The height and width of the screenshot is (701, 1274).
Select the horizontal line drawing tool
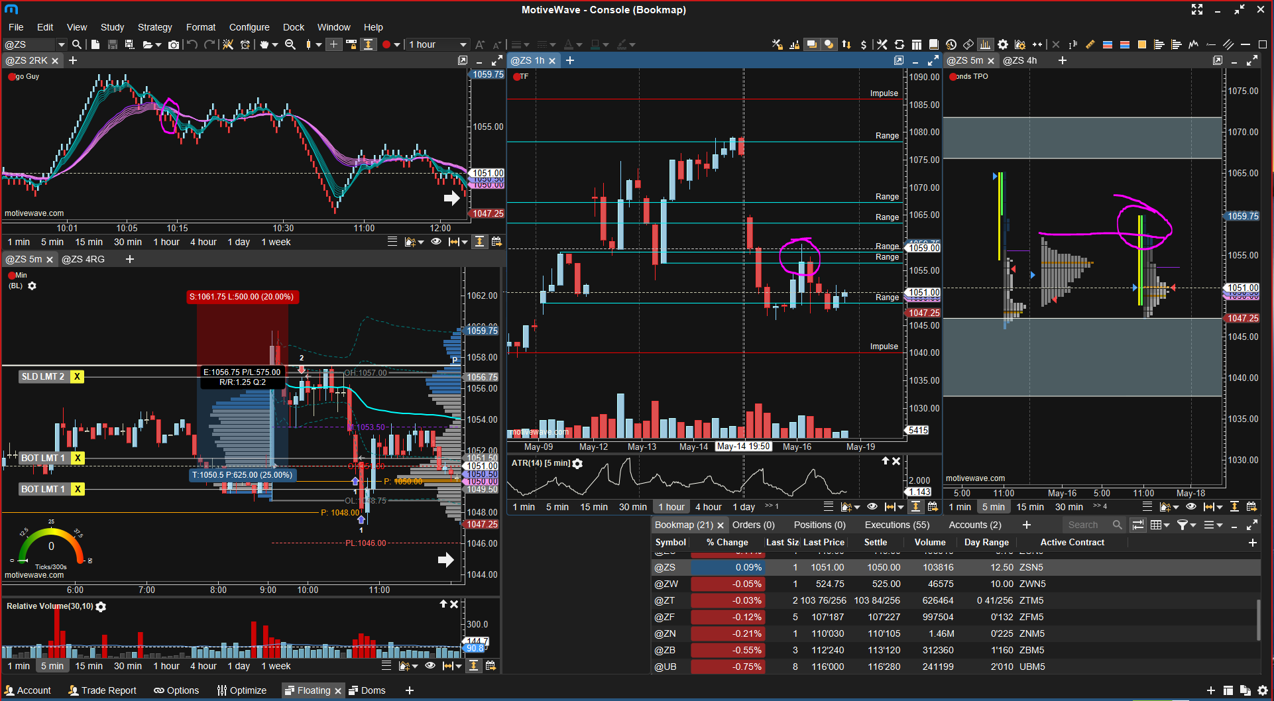[1245, 44]
